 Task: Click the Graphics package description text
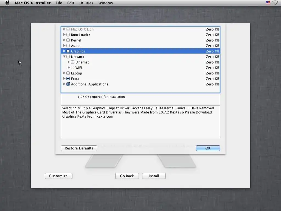tap(138, 112)
